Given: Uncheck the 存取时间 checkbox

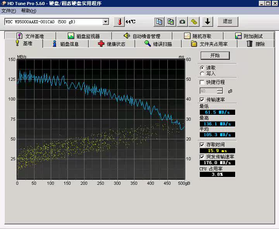Looking at the screenshot, I should (202, 145).
